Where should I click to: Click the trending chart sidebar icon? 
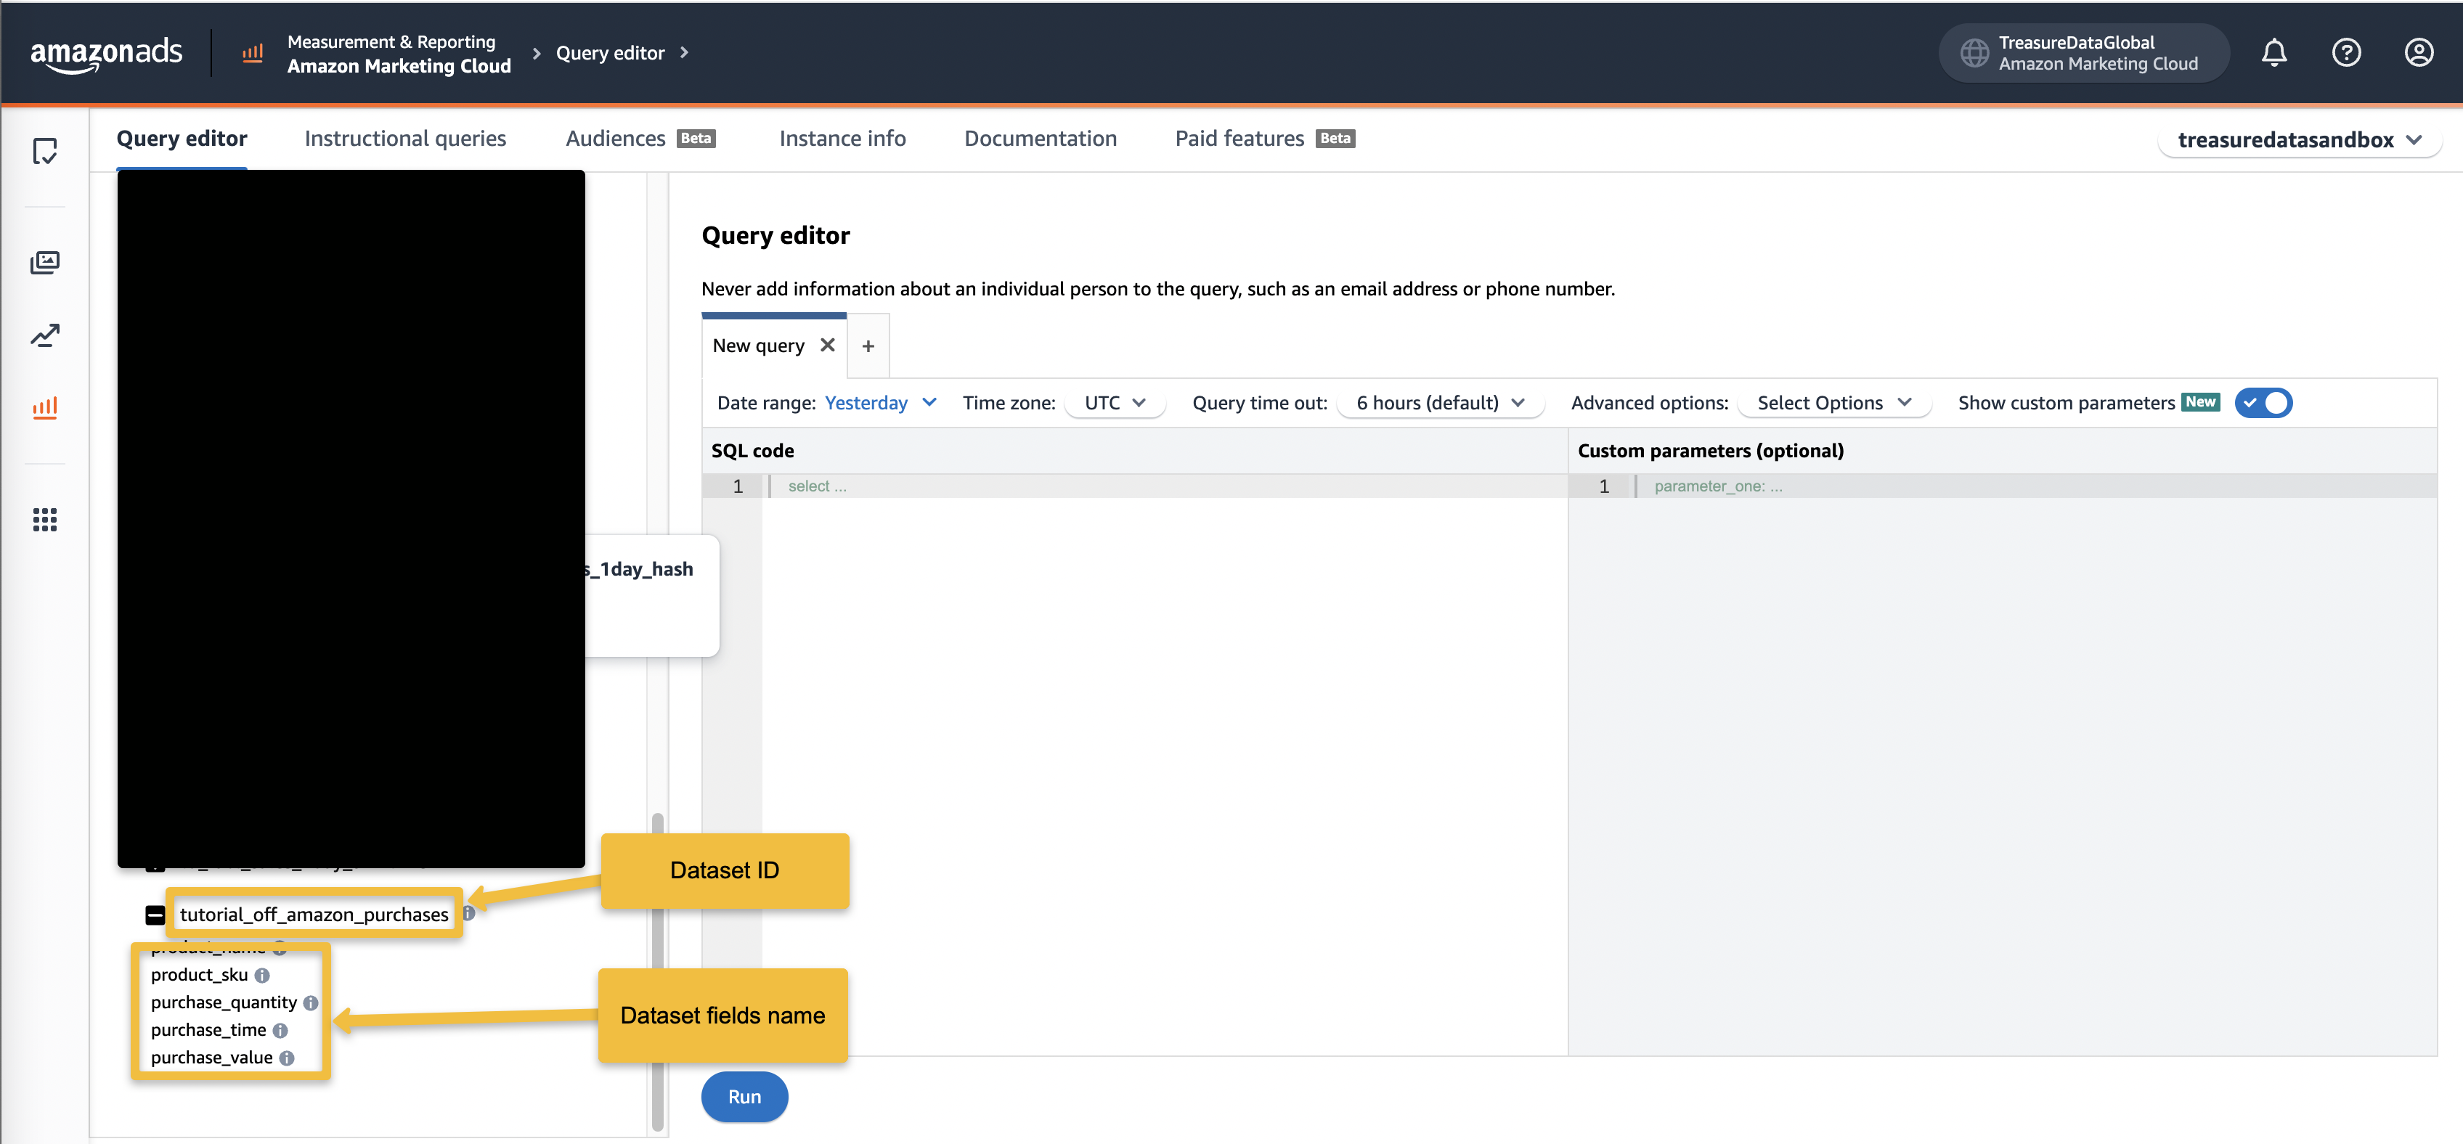tap(45, 335)
